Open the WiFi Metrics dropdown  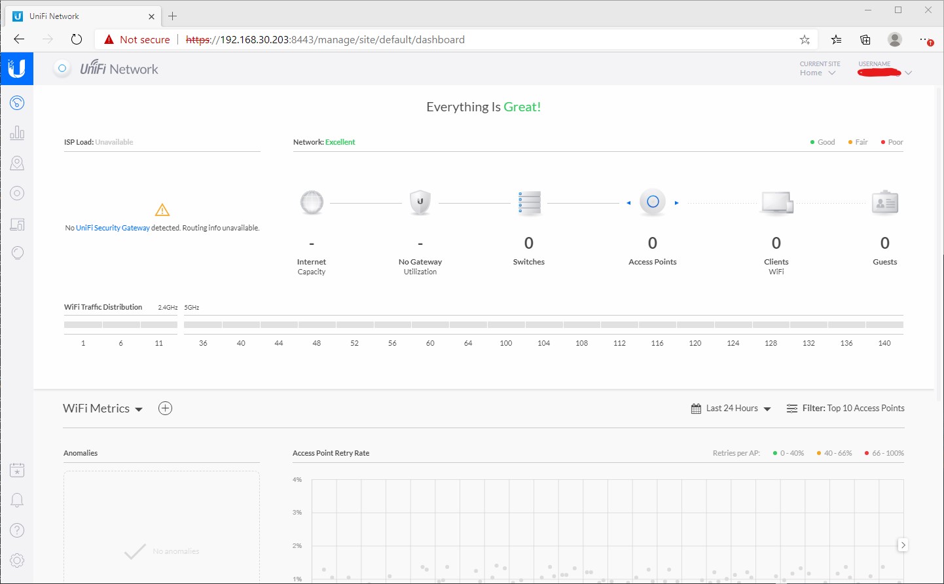click(103, 408)
